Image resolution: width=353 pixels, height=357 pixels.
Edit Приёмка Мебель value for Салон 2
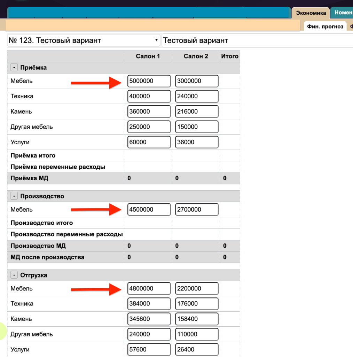pyautogui.click(x=197, y=81)
